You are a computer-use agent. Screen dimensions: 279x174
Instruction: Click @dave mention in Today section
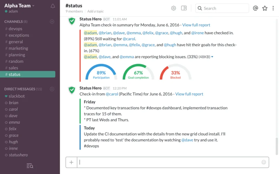coord(187,140)
